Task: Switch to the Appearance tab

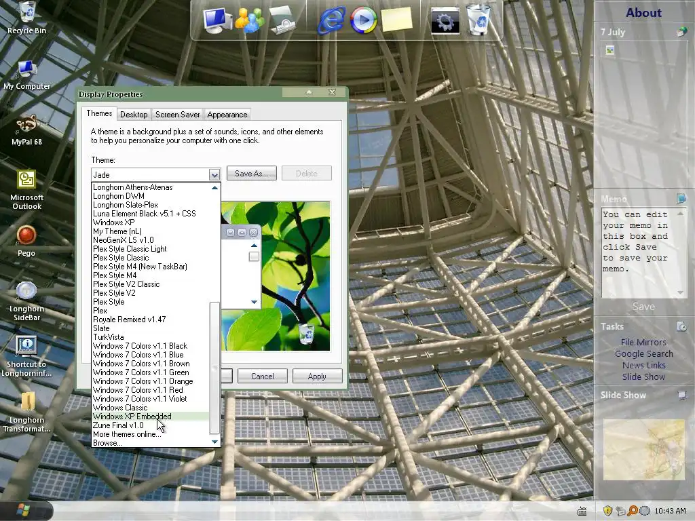Action: [227, 114]
